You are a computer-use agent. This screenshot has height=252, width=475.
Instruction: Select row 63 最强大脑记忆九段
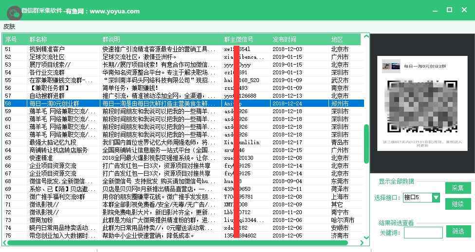pyautogui.click(x=53, y=142)
